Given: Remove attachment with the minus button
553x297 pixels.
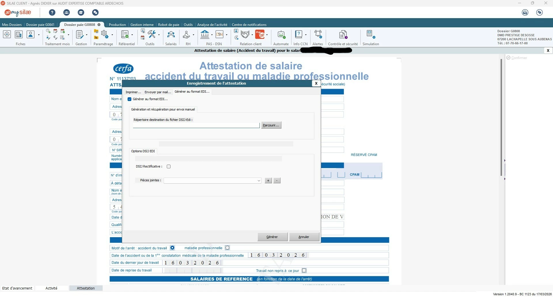Looking at the screenshot, I should pyautogui.click(x=277, y=181).
